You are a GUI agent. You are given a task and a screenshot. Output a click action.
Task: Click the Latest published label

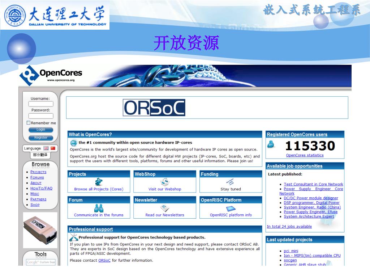[x=285, y=174]
